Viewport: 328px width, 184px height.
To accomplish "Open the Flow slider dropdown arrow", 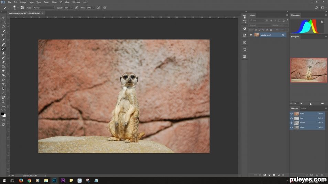I will tap(93, 8).
